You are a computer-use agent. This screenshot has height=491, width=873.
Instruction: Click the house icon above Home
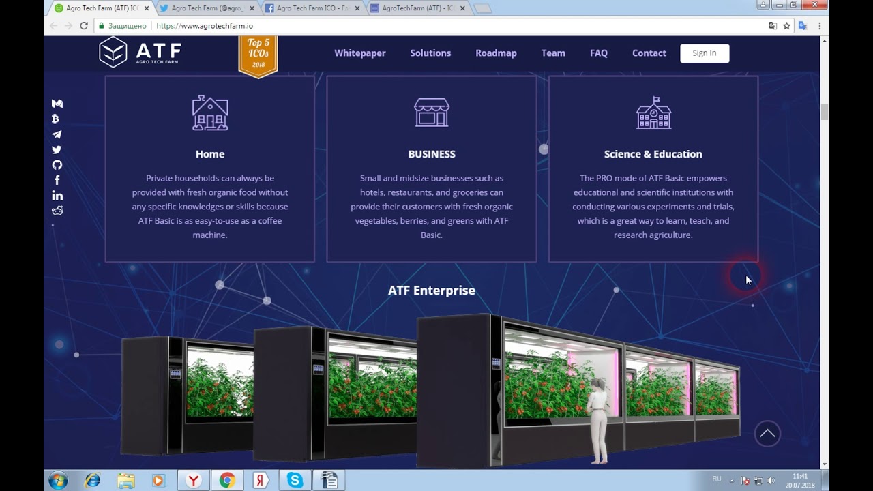click(x=210, y=113)
